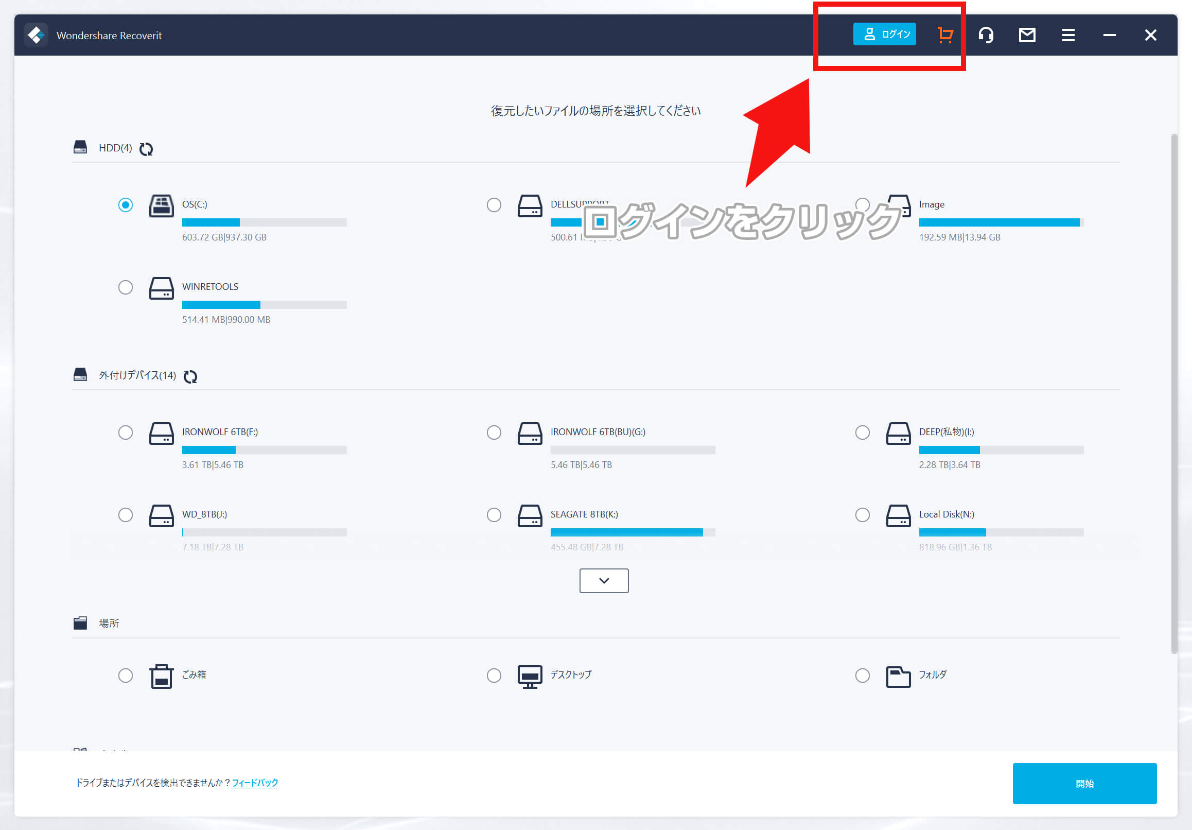The height and width of the screenshot is (830, 1192).
Task: Click the 603.72 GB|937.30 GB text
Action: pyautogui.click(x=224, y=237)
